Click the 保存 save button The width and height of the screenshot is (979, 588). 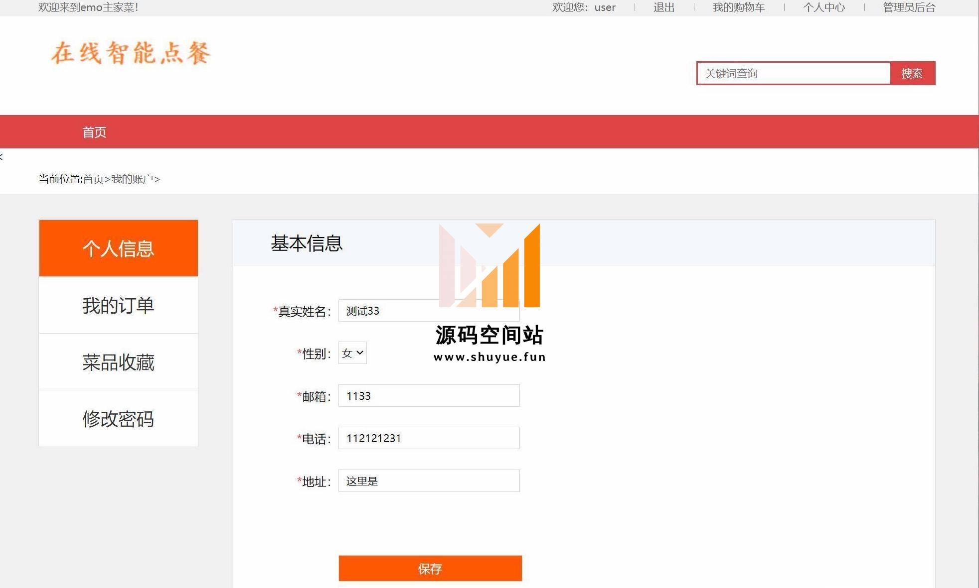[430, 568]
